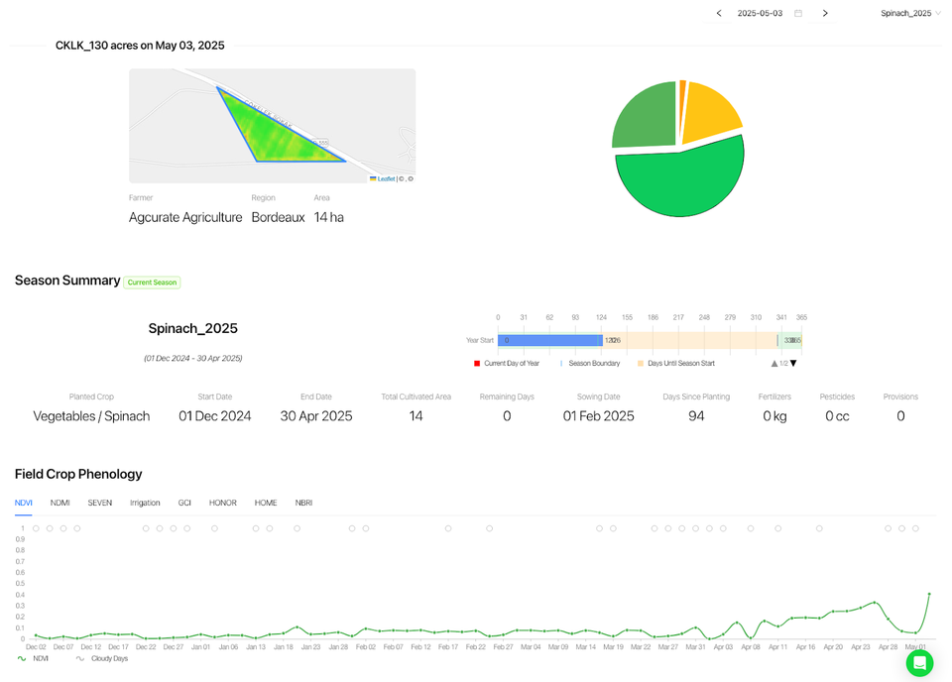Click the Vegetables / Spinach crop value

pyautogui.click(x=91, y=416)
